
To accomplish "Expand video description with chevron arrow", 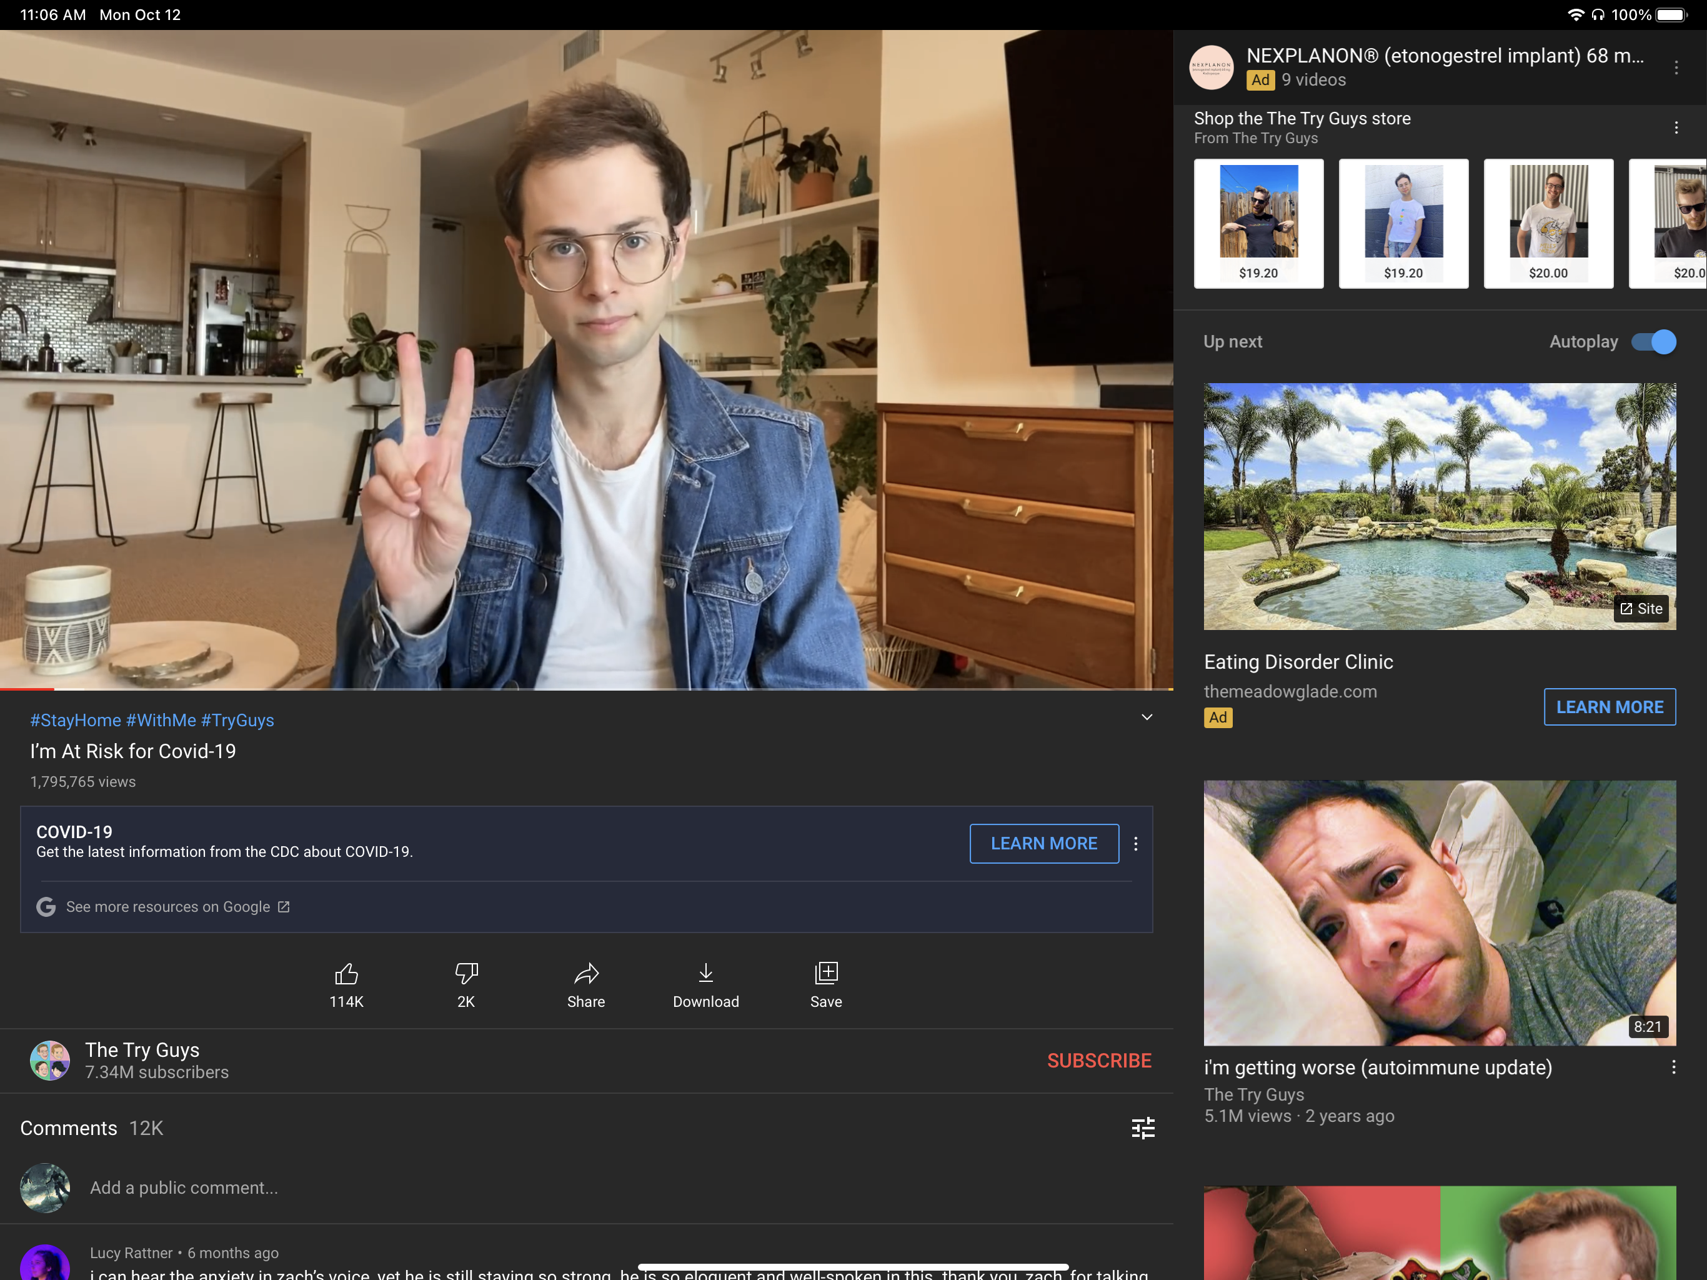I will pos(1147,717).
